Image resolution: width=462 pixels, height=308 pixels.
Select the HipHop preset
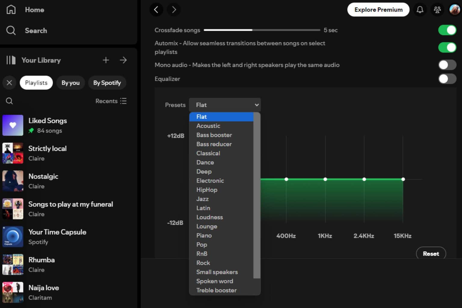coord(221,190)
